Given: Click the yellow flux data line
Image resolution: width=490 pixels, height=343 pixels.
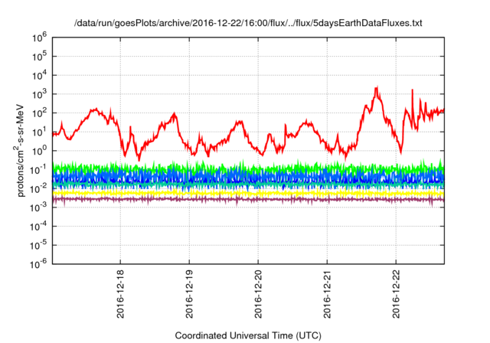Looking at the screenshot, I should coord(248,194).
